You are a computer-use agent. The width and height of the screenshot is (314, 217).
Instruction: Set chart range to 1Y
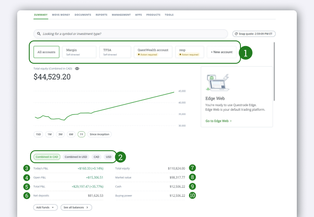[x=81, y=134]
